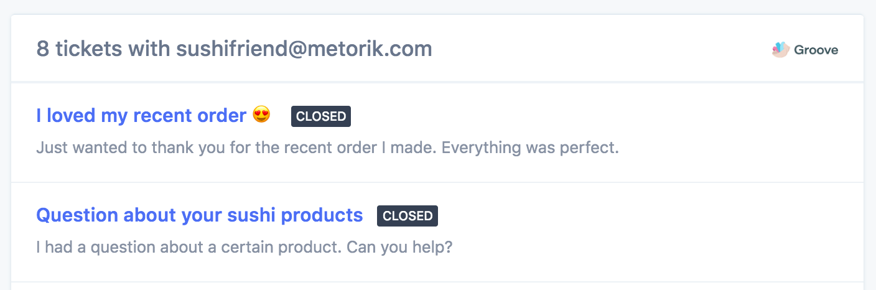Click empty space right of second CLOSED badge
876x290 pixels.
click(x=622, y=216)
